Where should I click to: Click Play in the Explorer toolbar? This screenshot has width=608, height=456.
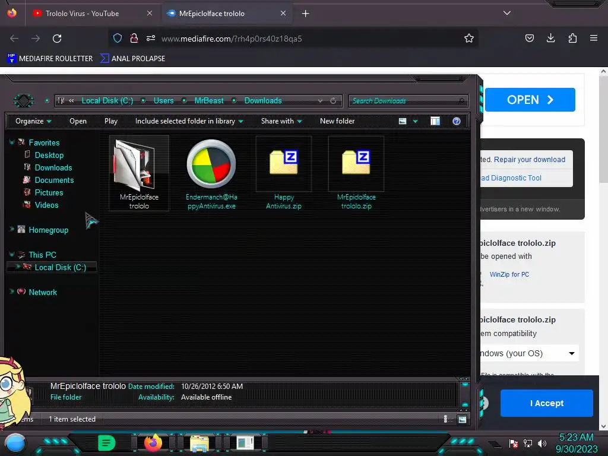pos(111,121)
